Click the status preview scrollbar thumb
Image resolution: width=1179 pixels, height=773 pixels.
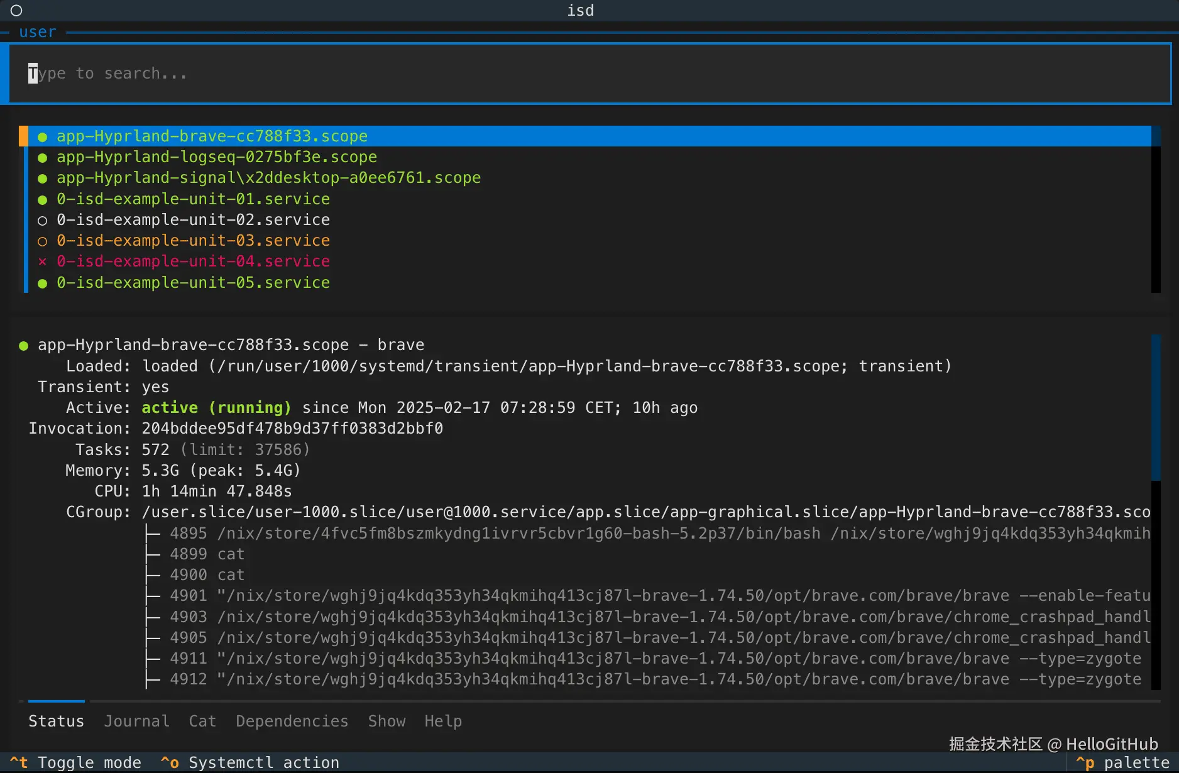(x=1156, y=407)
